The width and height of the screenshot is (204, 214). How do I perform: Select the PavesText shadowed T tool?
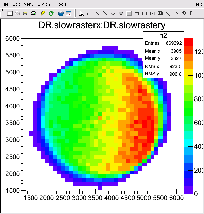tap(160, 13)
